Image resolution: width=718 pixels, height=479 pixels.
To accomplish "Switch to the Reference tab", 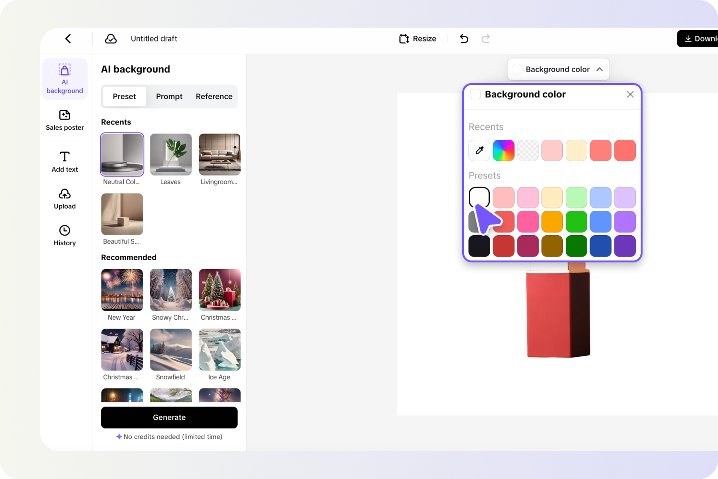I will [x=214, y=96].
